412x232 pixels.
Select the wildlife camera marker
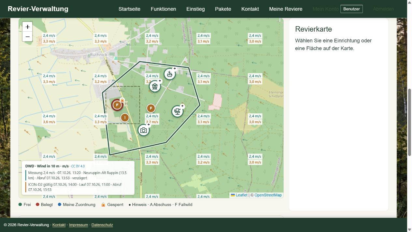[x=143, y=130]
